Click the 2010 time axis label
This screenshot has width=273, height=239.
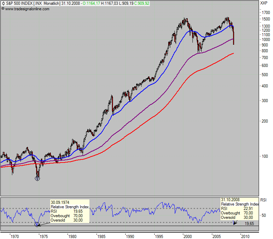pyautogui.click(x=245, y=236)
